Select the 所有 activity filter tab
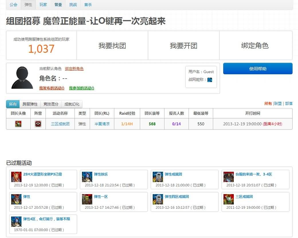This screenshot has height=238, width=298. point(13,104)
